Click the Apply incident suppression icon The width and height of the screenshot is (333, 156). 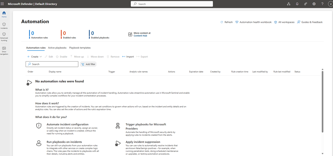(x=117, y=143)
